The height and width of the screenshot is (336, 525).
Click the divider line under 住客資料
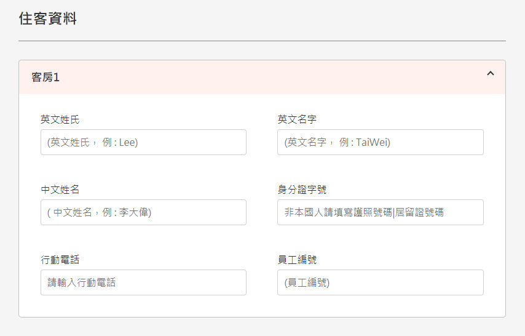262,41
